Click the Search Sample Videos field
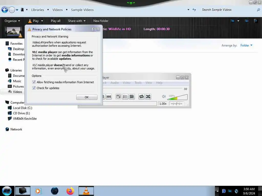Screen dimensions: 262x196 [x=228, y=10]
